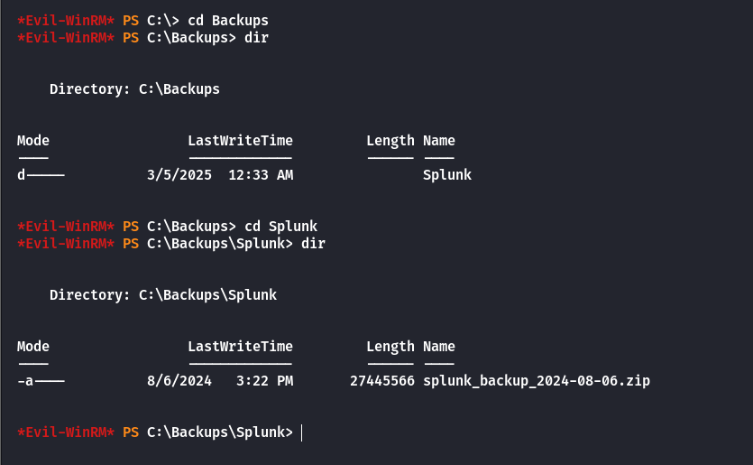This screenshot has width=753, height=465.
Task: Click the '3:22 PM' timestamp
Action: pos(264,381)
